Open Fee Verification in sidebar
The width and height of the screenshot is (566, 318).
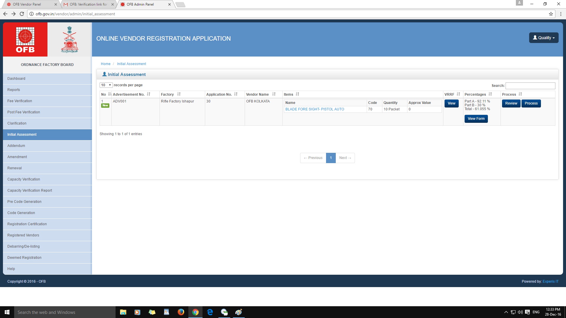click(x=20, y=101)
